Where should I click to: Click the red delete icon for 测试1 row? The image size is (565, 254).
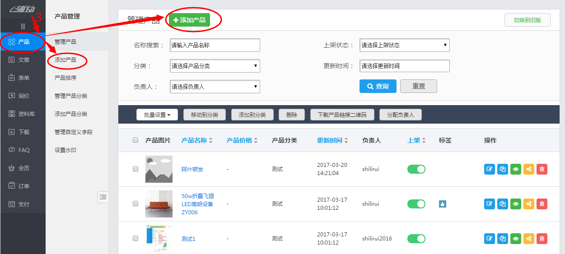coord(542,239)
